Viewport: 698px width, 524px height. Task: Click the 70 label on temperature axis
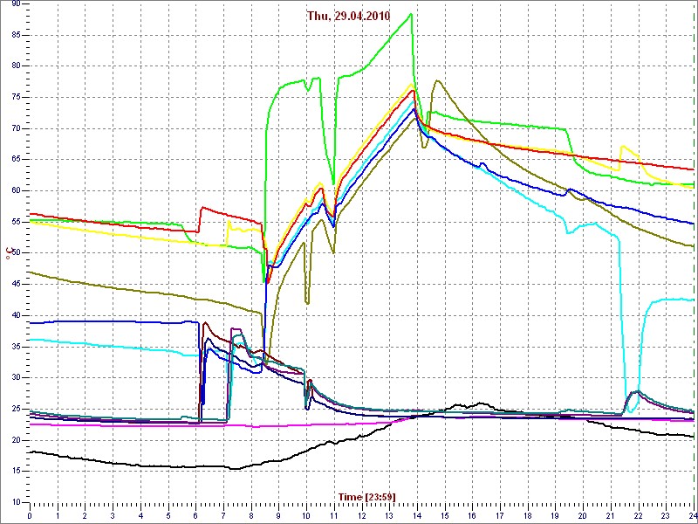click(x=16, y=128)
